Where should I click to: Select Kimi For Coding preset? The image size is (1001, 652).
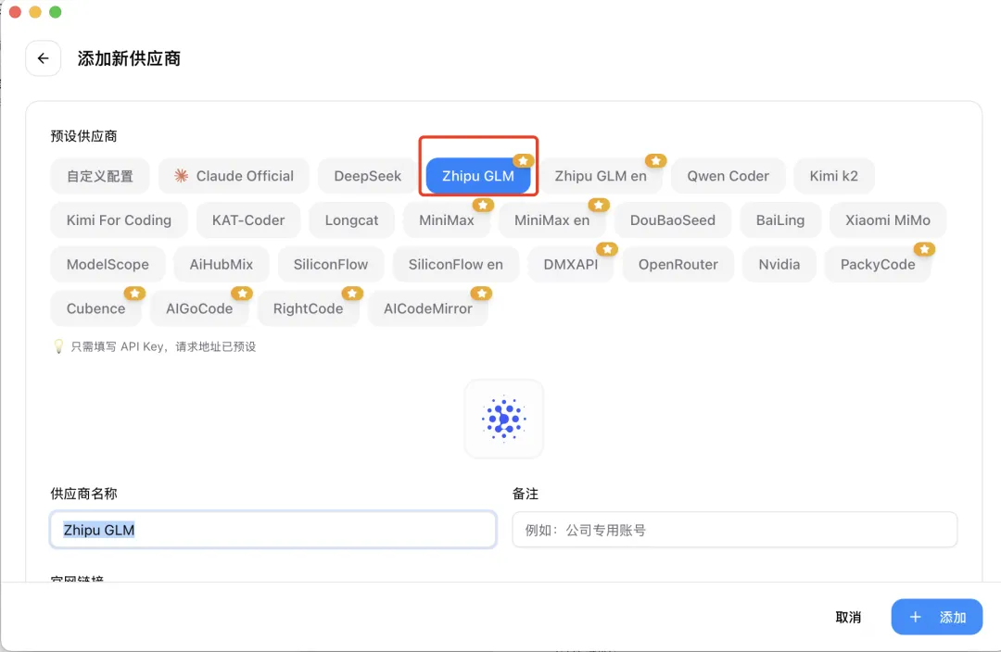119,220
